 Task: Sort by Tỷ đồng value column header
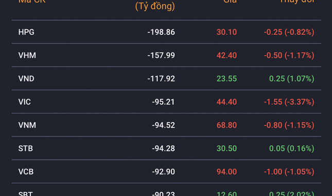[155, 6]
